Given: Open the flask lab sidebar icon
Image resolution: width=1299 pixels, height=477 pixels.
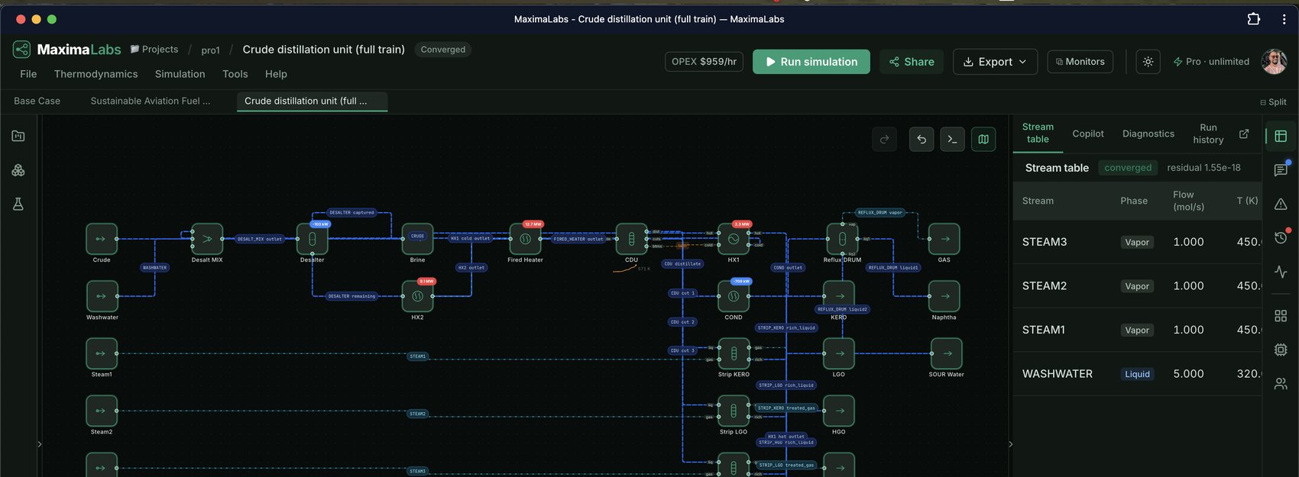Looking at the screenshot, I should point(18,204).
